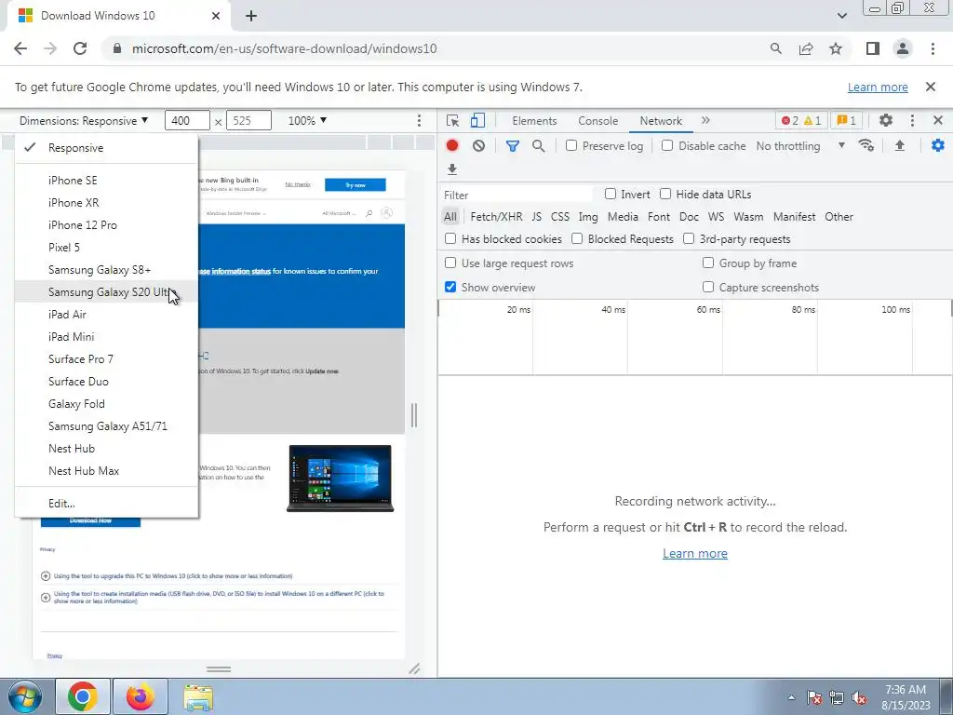The height and width of the screenshot is (715, 953).
Task: Check 3rd-party requests checkbox
Action: tap(689, 239)
